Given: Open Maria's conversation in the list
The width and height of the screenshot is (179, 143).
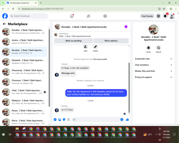Looking at the screenshot, I should click(24, 122).
